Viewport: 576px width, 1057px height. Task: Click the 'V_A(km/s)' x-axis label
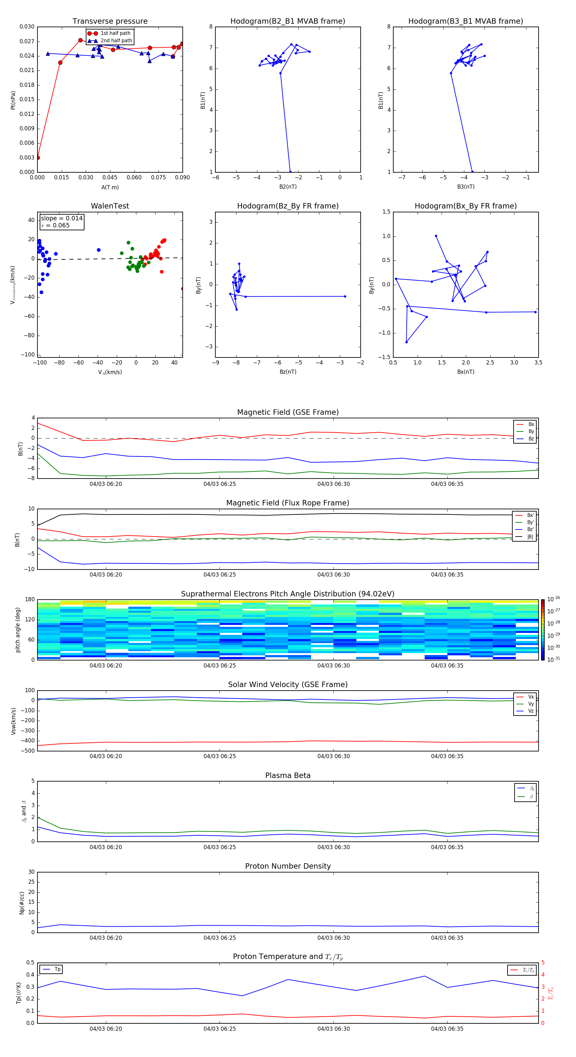pos(110,372)
